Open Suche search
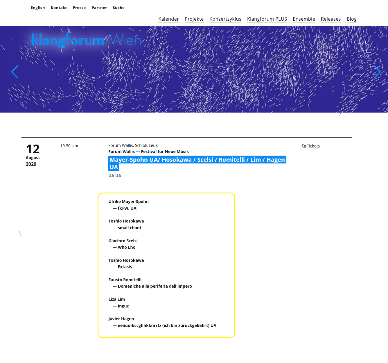Viewport: 388px width, 363px height. pyautogui.click(x=118, y=8)
